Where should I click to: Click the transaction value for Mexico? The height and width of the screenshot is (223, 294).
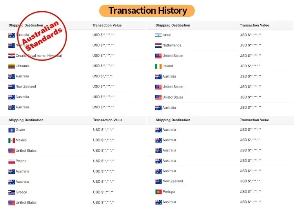pyautogui.click(x=104, y=140)
